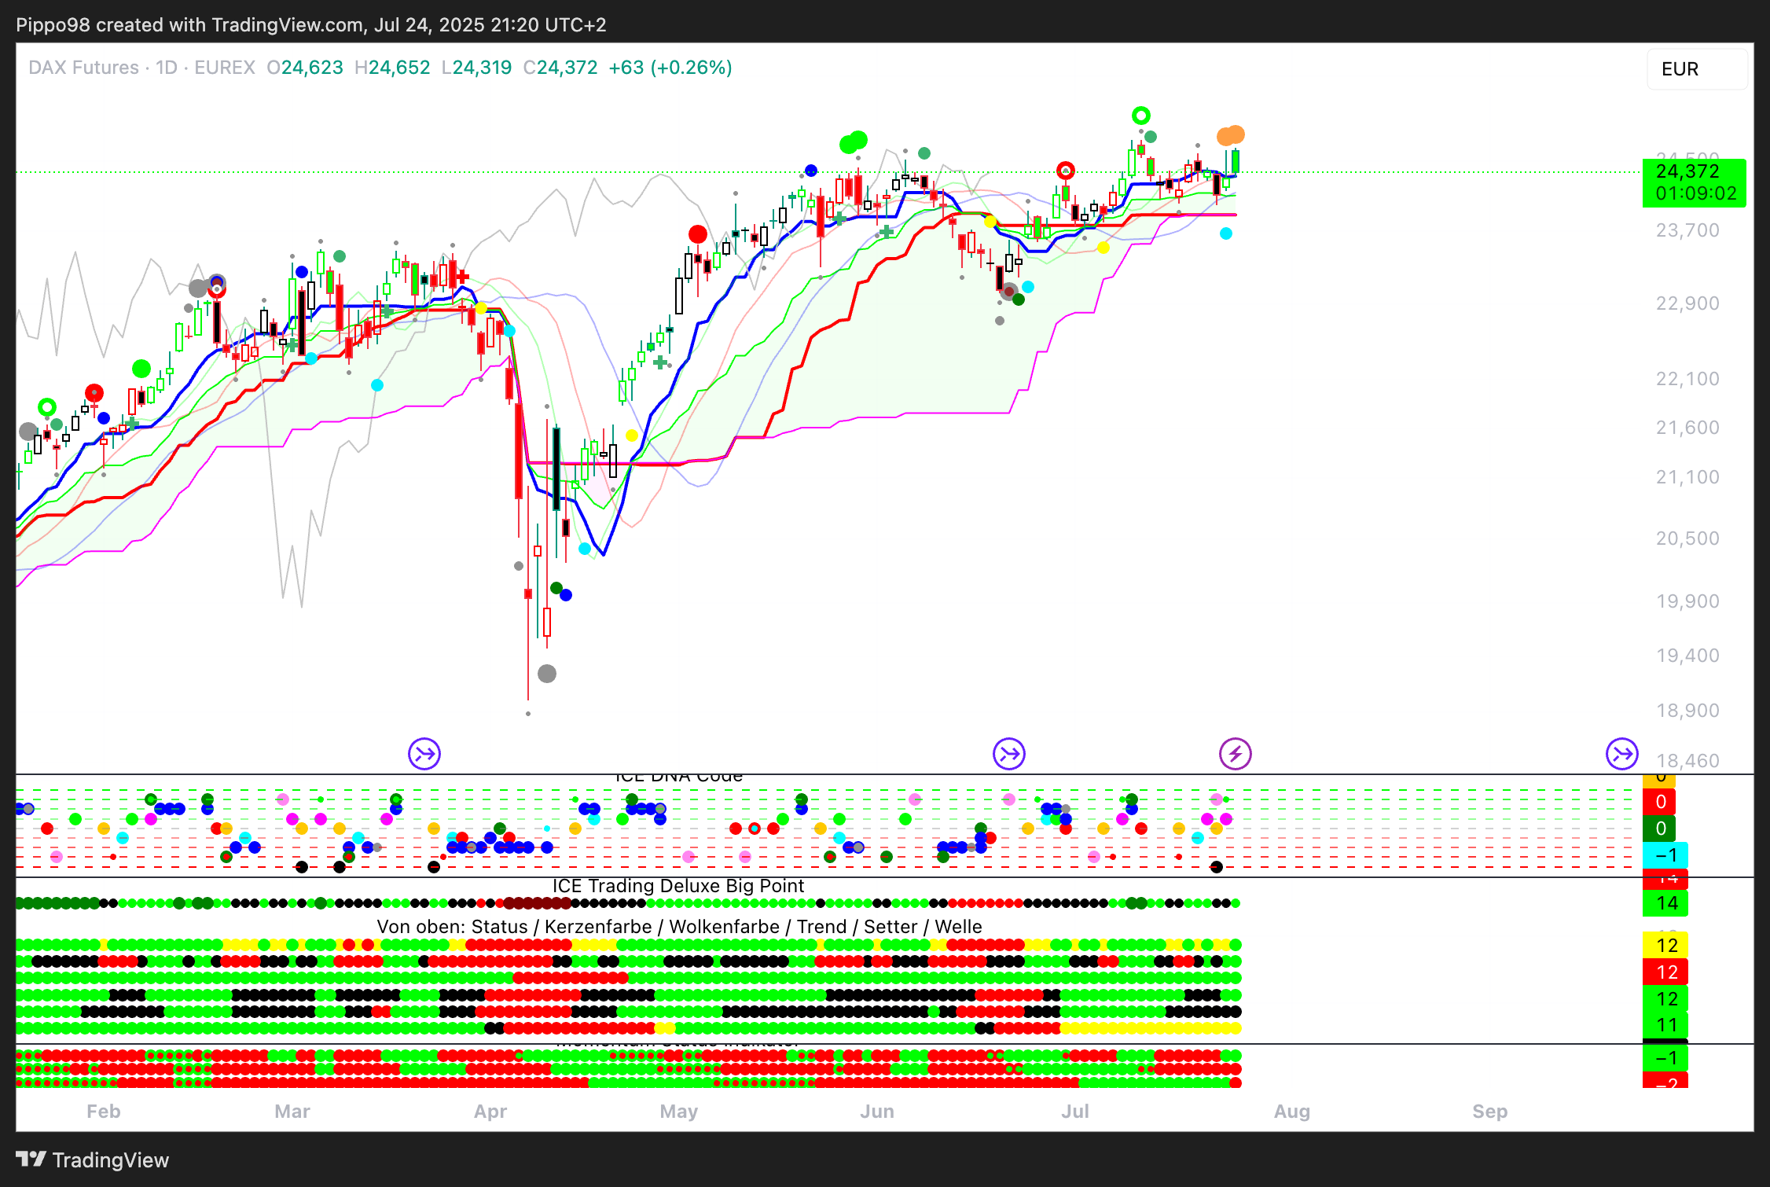Image resolution: width=1770 pixels, height=1187 pixels.
Task: Click the green ring marker at July high
Action: (1140, 116)
